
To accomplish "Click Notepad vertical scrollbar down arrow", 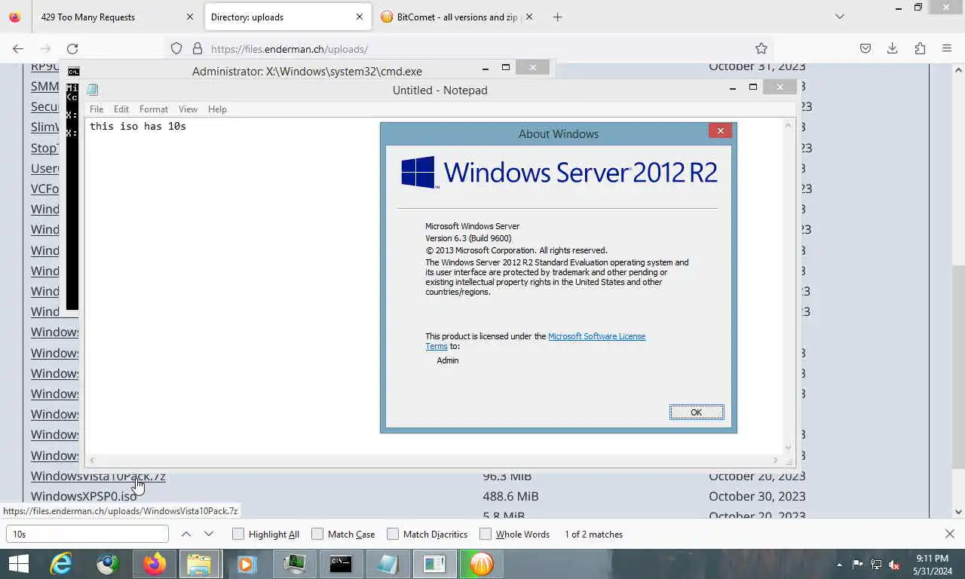I will coord(789,448).
